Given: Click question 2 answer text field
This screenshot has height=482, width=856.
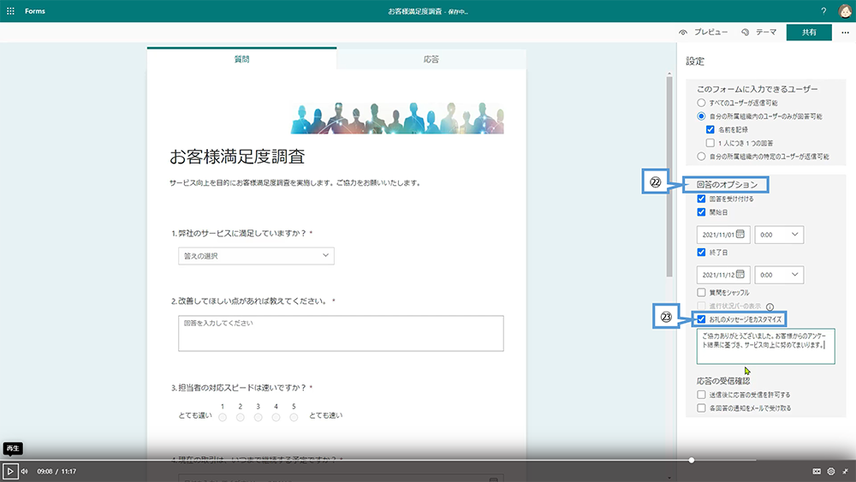Looking at the screenshot, I should pos(341,333).
